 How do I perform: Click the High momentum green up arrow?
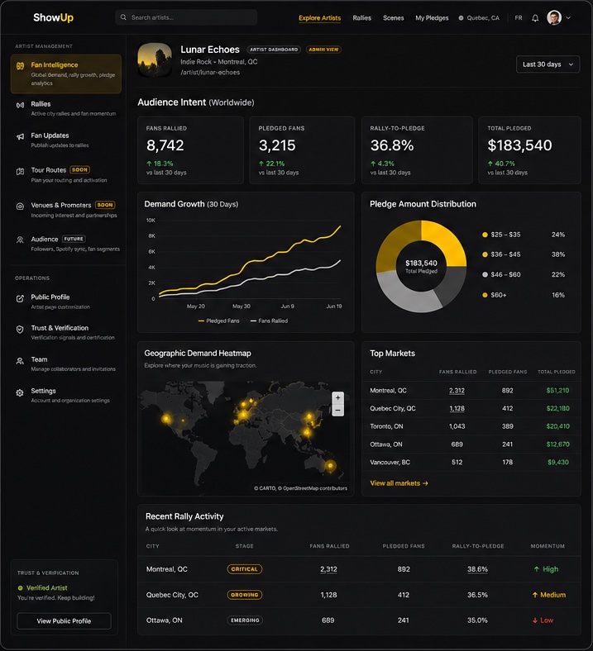[537, 569]
